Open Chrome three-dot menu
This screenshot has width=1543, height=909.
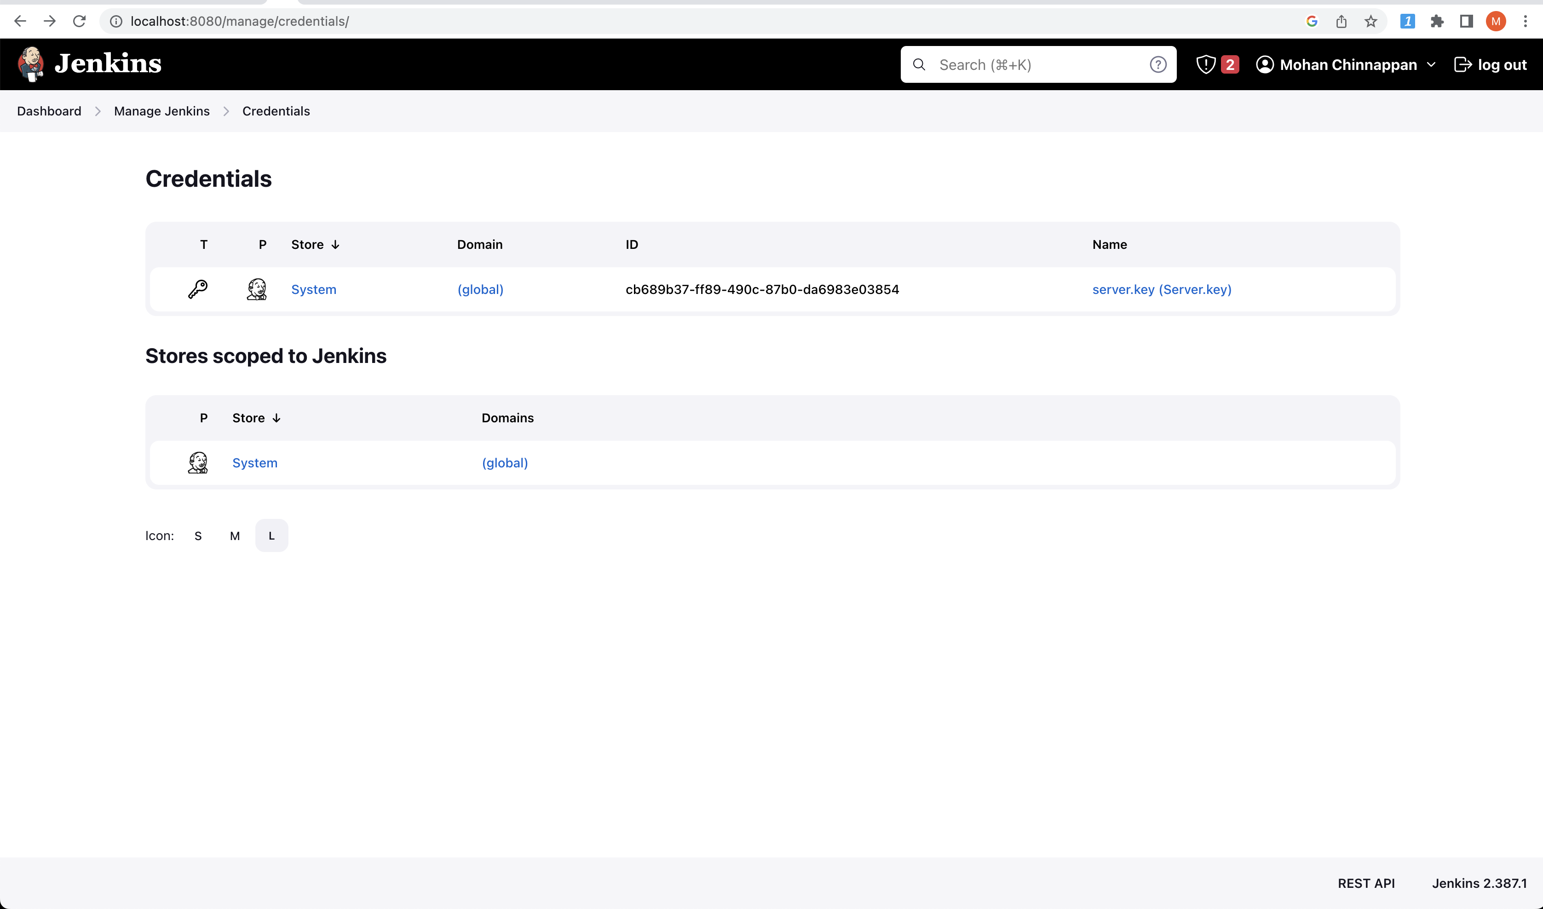pyautogui.click(x=1525, y=22)
